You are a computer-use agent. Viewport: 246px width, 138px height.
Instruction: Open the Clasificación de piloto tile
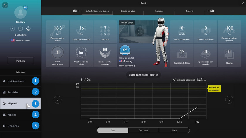(81, 55)
